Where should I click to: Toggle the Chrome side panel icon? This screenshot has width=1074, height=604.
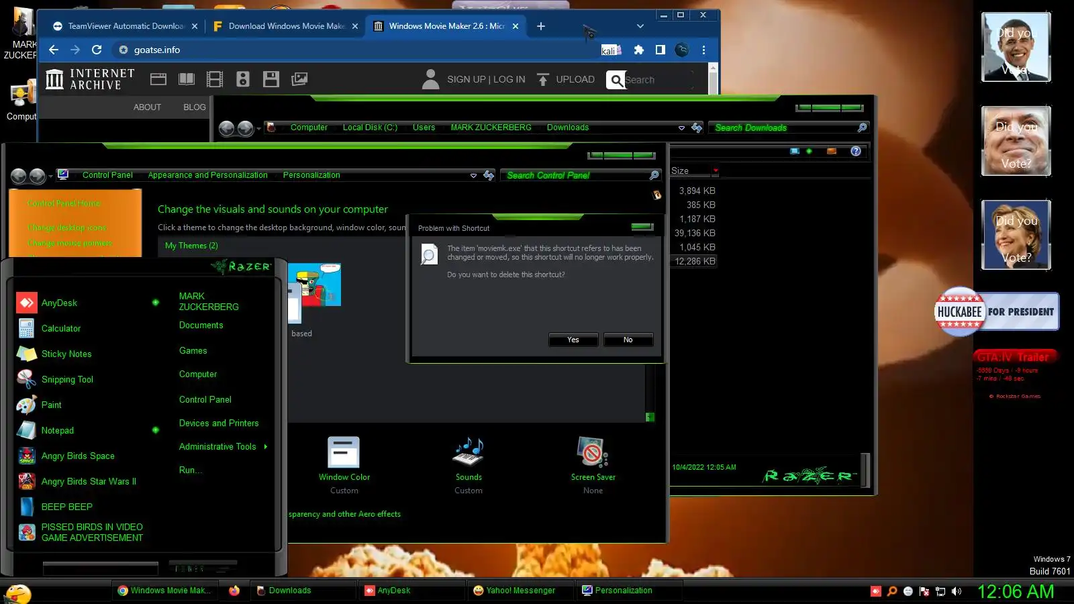[x=661, y=50]
